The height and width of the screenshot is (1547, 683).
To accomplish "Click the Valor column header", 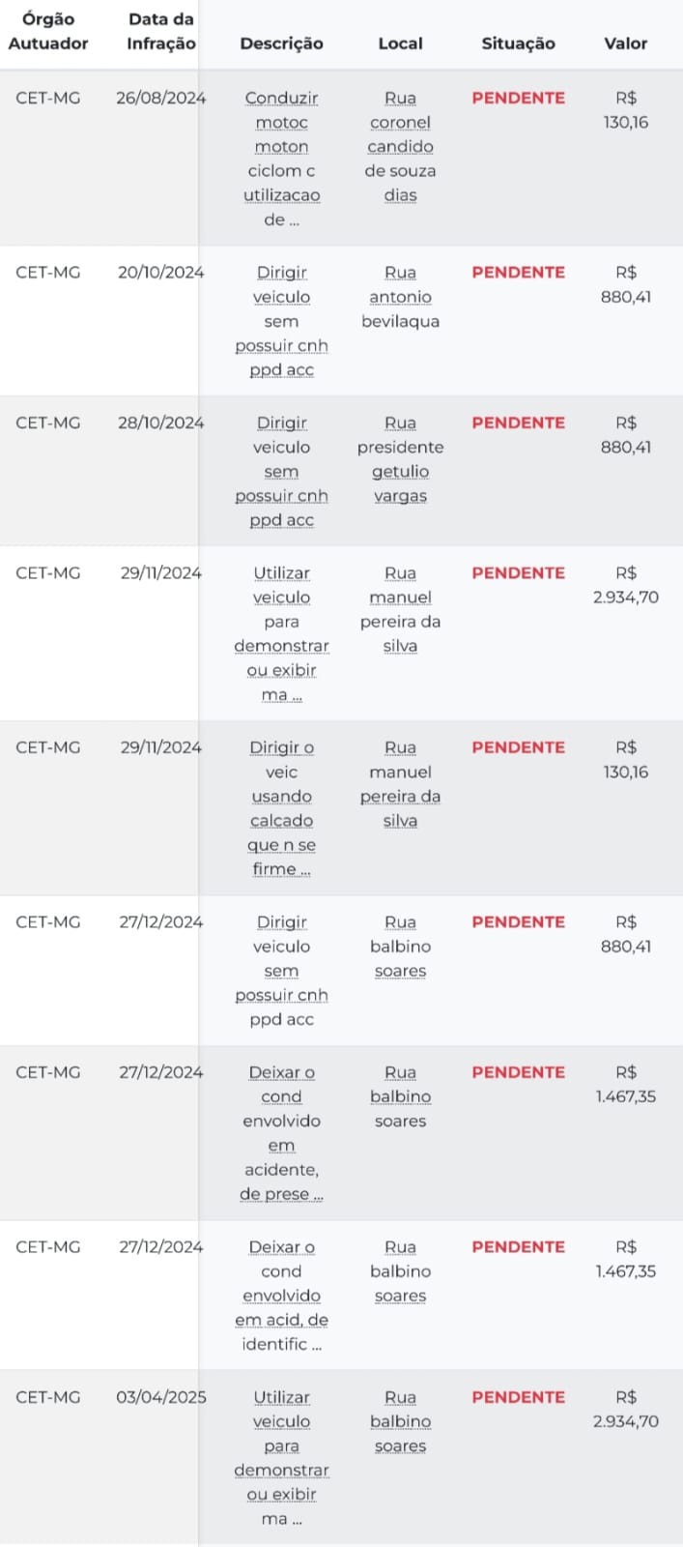I will click(626, 44).
